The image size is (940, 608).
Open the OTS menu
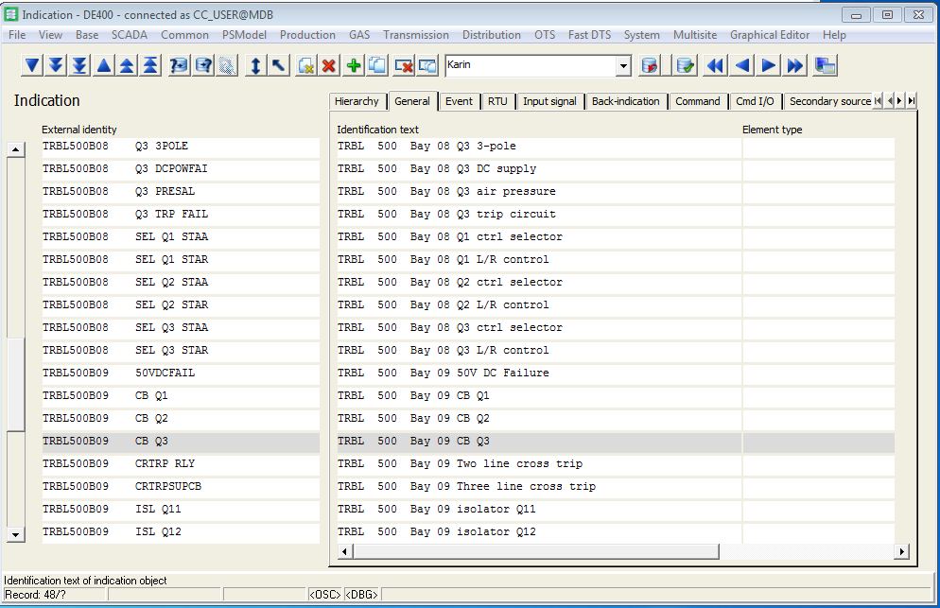tap(545, 35)
